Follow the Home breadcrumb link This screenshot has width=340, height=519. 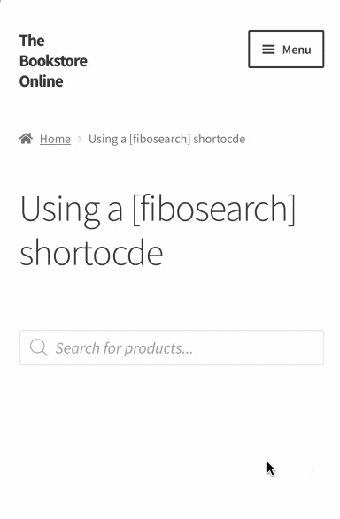(x=55, y=139)
